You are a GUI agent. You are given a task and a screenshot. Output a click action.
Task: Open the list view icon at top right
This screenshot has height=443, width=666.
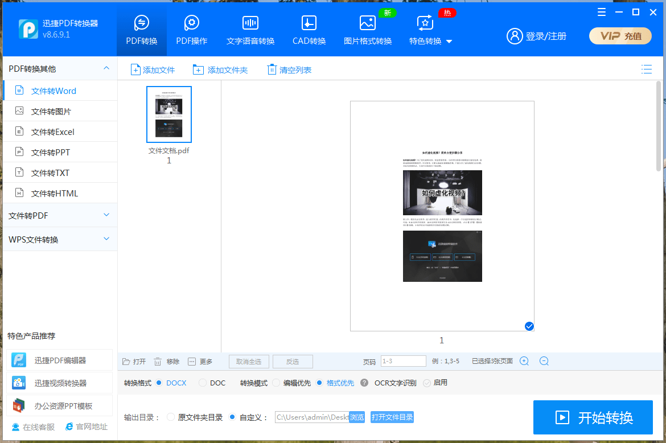pos(647,69)
